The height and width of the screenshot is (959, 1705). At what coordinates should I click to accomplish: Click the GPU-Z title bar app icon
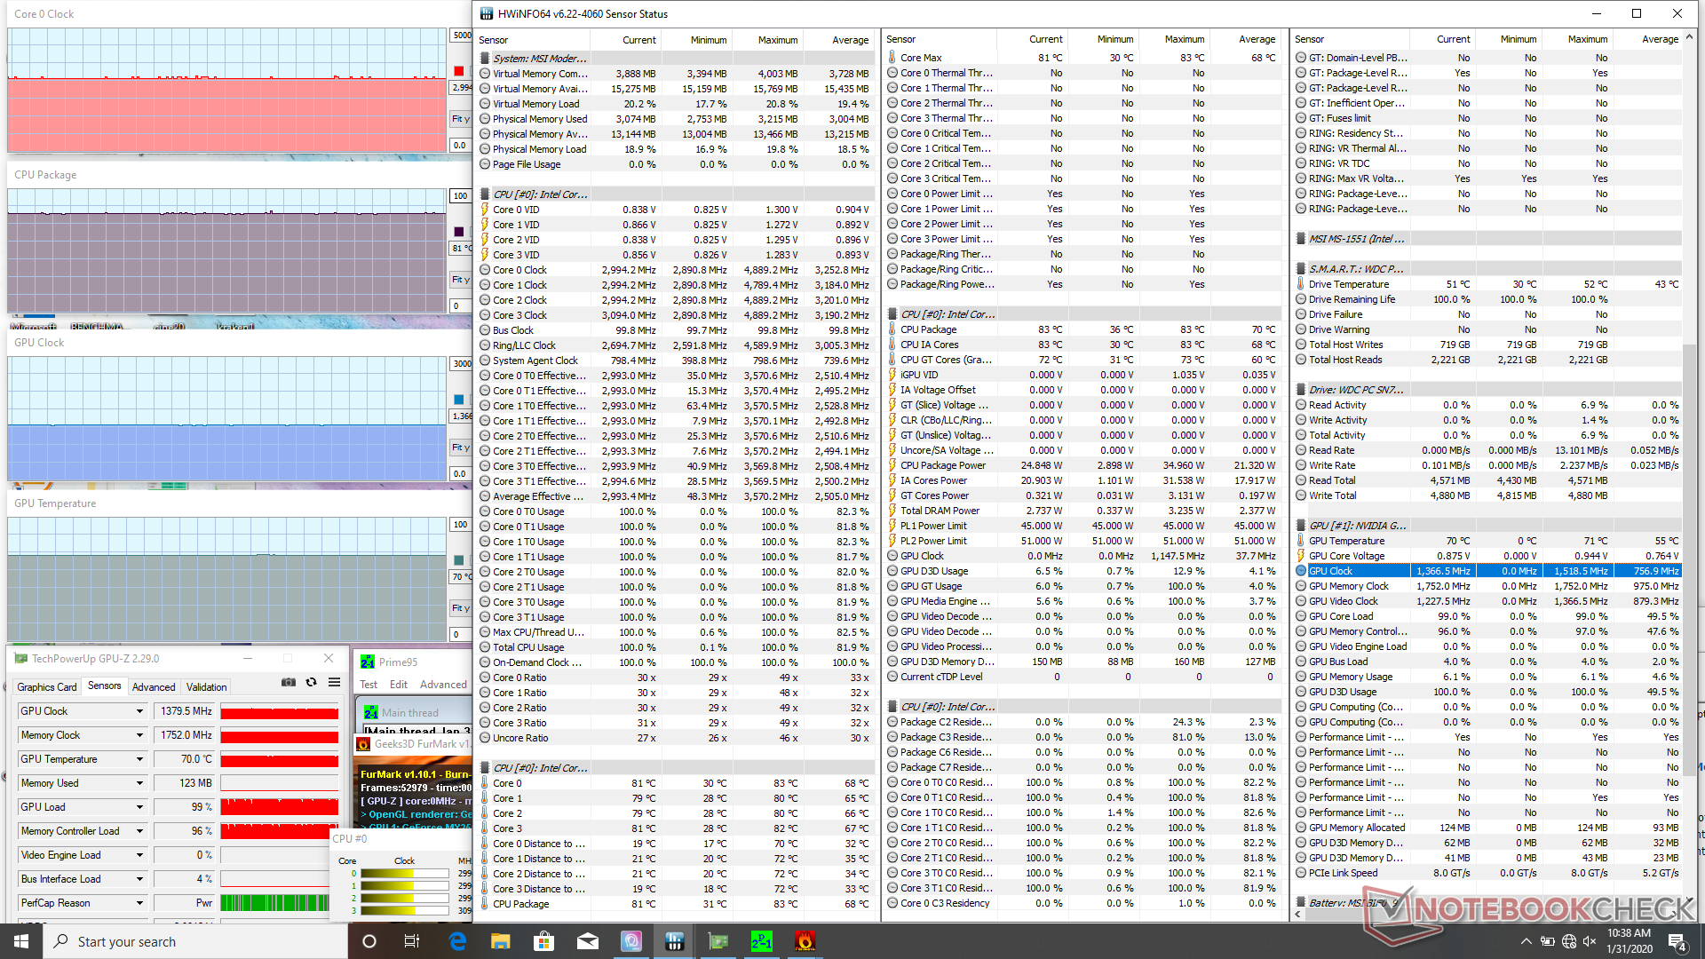20,658
